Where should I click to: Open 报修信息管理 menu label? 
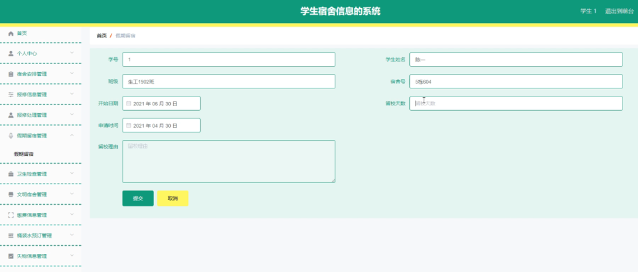point(32,95)
